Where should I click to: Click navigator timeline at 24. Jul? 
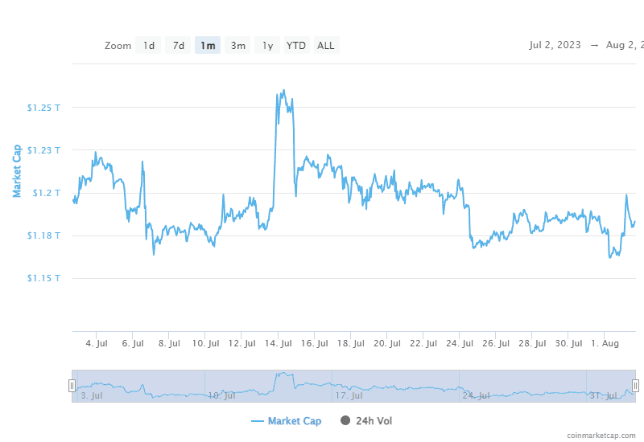477,395
